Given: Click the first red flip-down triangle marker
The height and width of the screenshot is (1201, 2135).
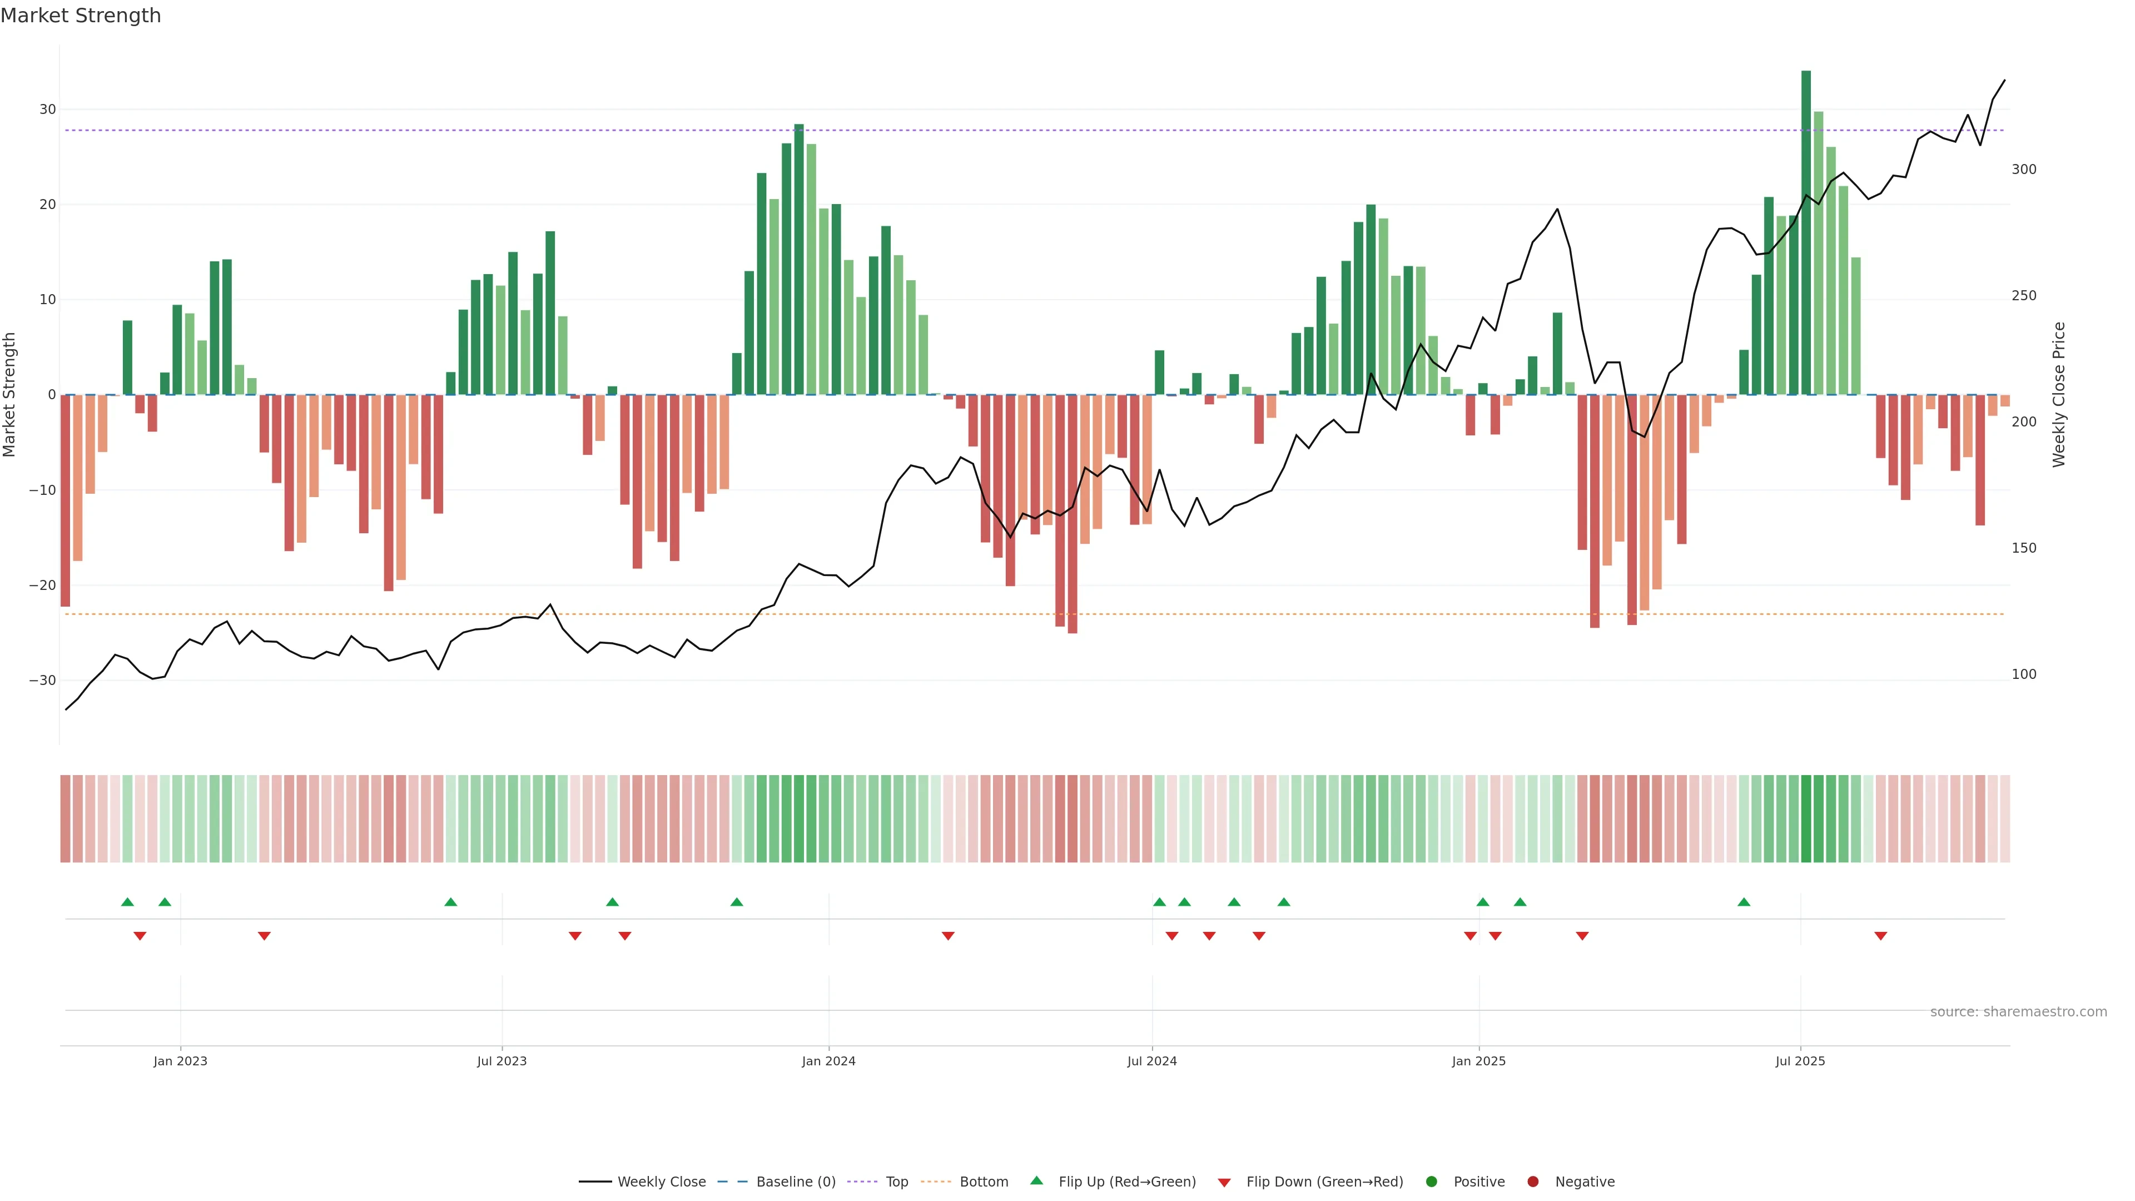Looking at the screenshot, I should pos(140,936).
